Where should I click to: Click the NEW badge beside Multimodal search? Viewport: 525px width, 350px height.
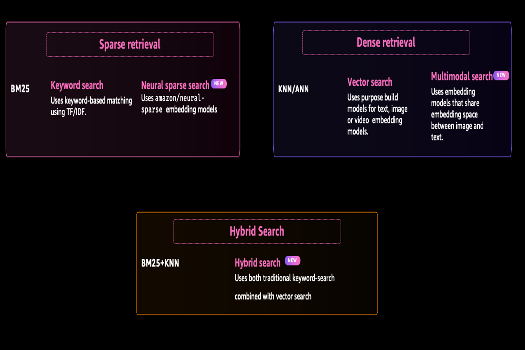point(501,75)
